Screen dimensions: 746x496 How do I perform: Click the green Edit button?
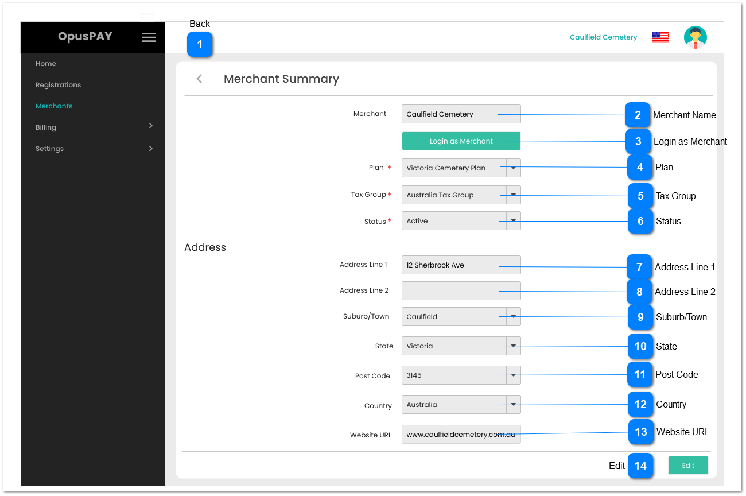tap(688, 465)
